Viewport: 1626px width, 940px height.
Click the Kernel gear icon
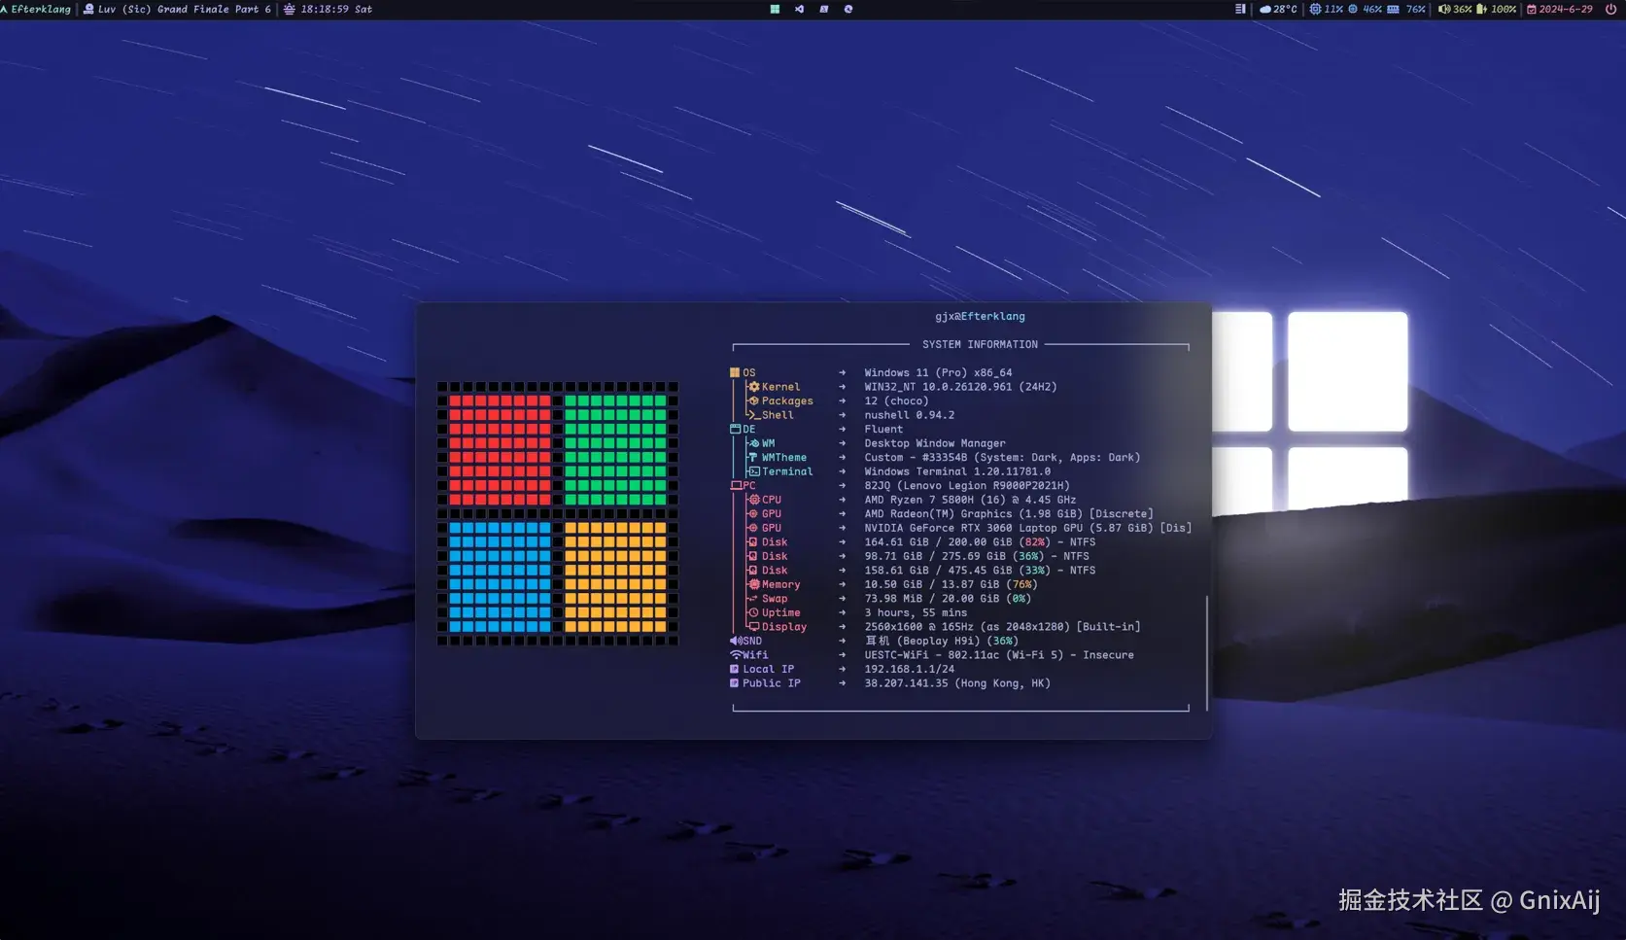[x=754, y=387]
